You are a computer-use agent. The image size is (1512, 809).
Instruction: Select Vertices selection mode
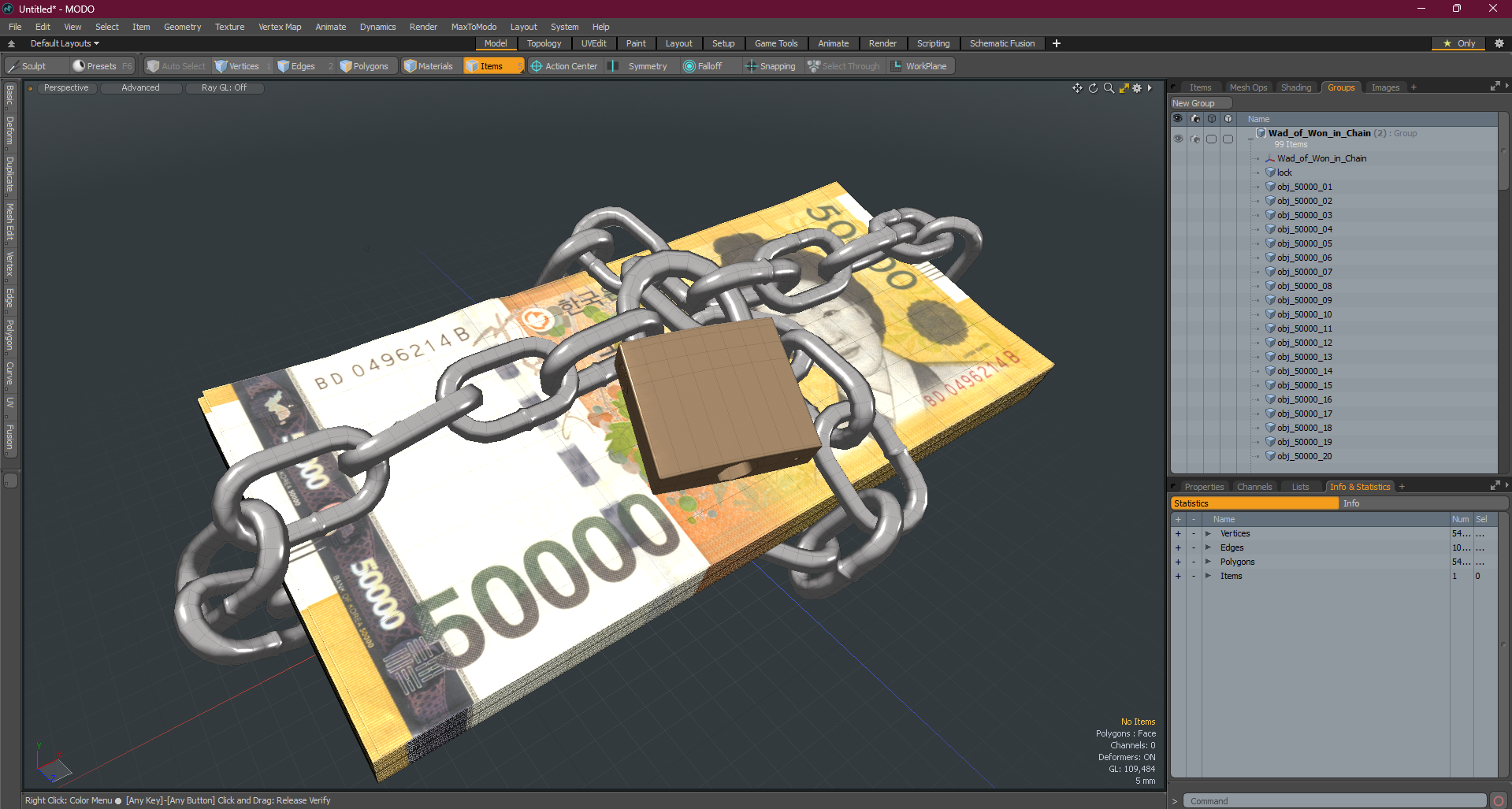(237, 66)
